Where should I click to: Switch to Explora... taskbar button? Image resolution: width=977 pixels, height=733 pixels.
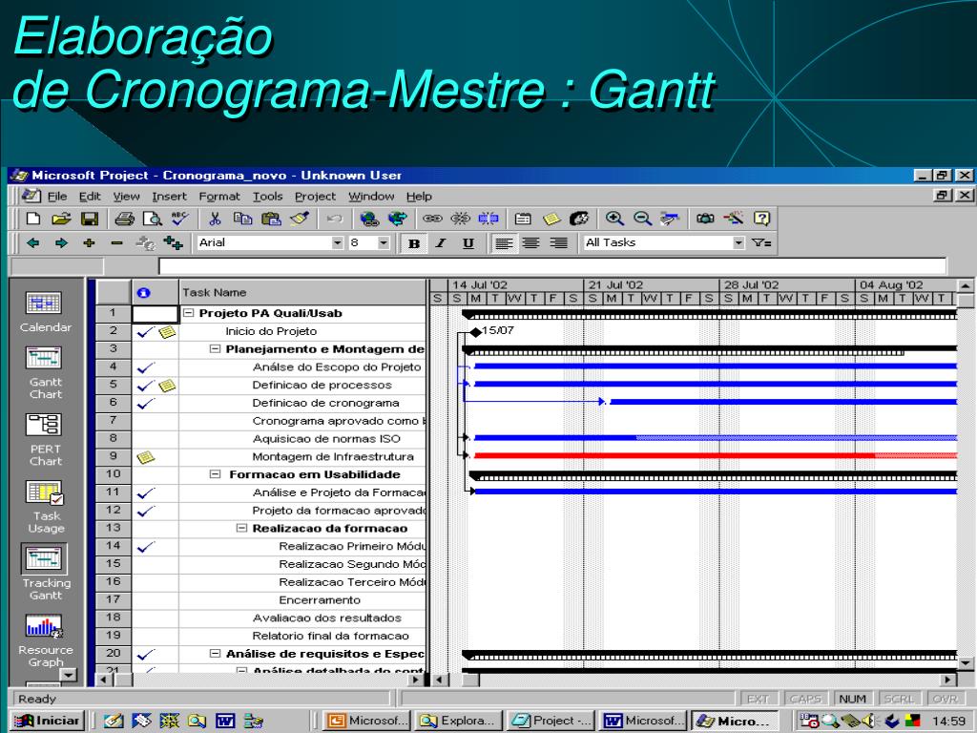[459, 722]
